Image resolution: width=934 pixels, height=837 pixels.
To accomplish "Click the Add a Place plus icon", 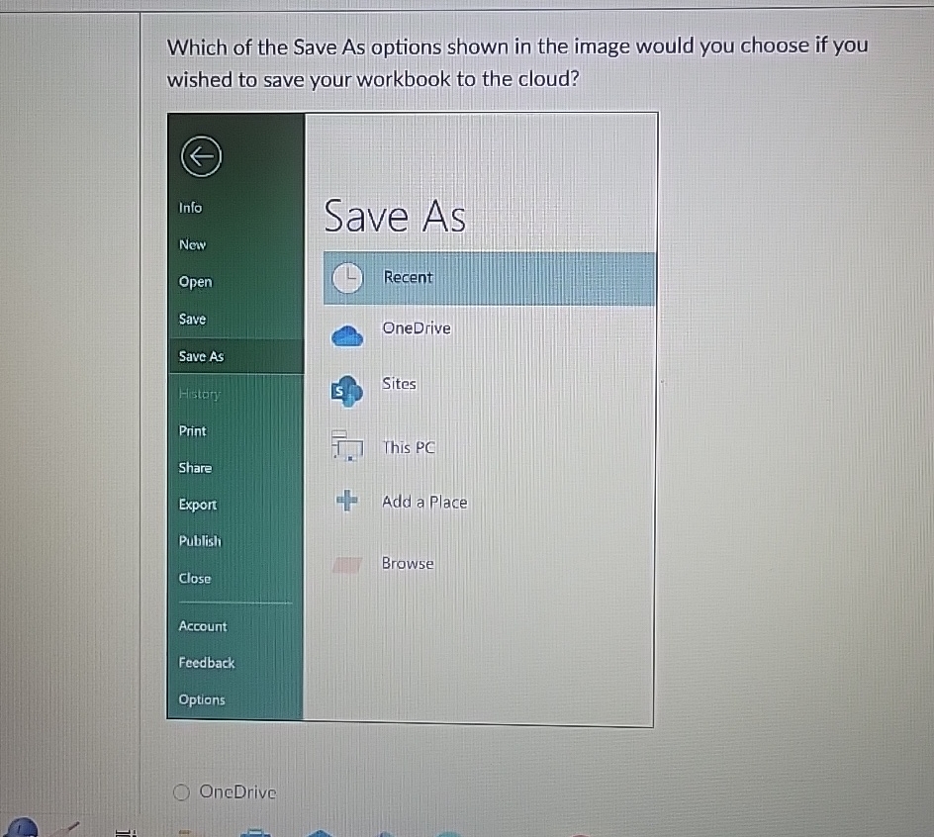I will [x=346, y=502].
